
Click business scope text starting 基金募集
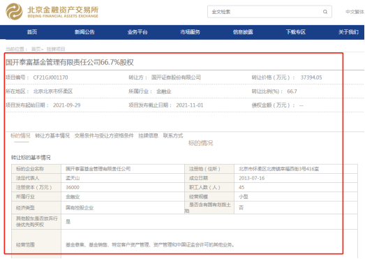tap(149, 245)
